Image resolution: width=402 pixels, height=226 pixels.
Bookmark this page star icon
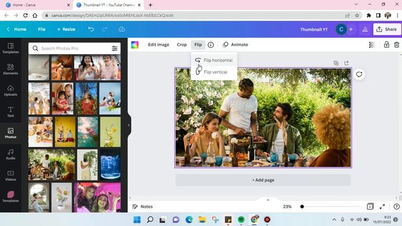(x=357, y=15)
